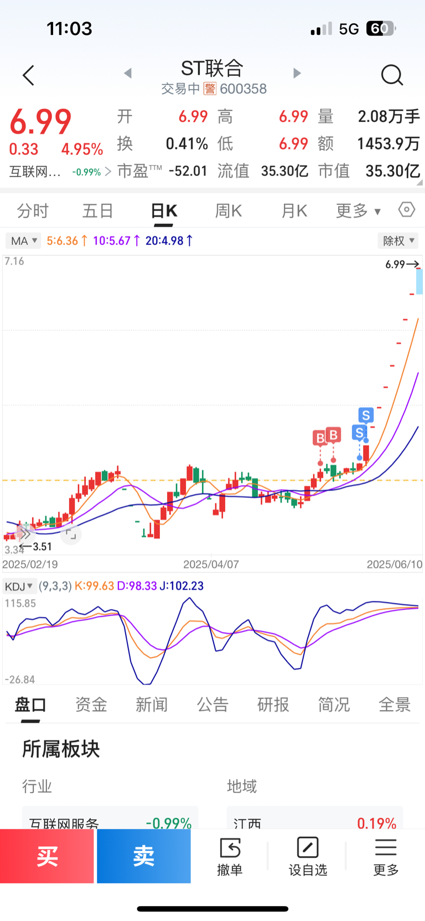Tap the left B buy marker
This screenshot has height=921, width=425.
click(320, 439)
